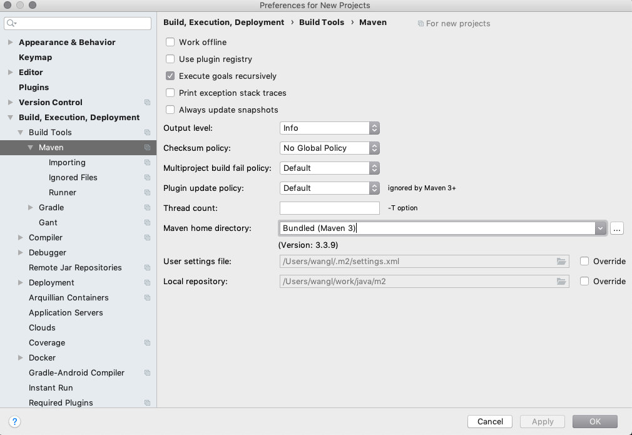Click Build Tools in the breadcrumb

coord(322,23)
